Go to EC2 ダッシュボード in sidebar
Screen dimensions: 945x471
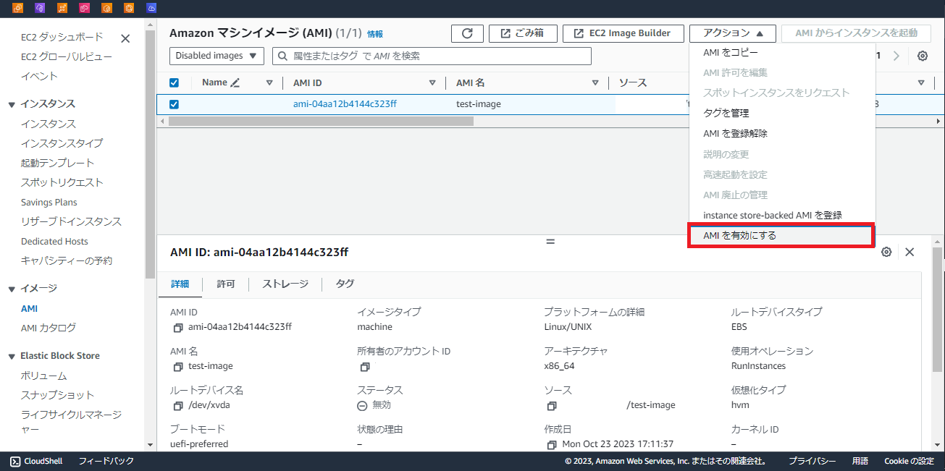point(62,37)
